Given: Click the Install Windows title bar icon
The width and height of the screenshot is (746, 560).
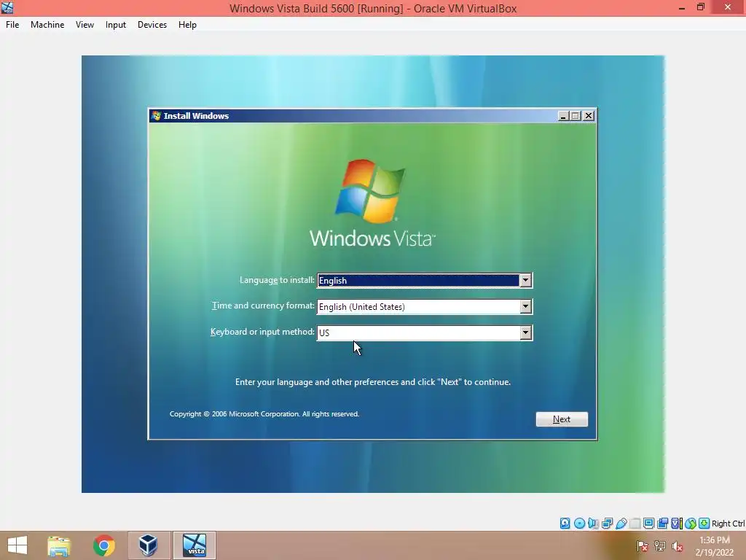Looking at the screenshot, I should click(156, 115).
